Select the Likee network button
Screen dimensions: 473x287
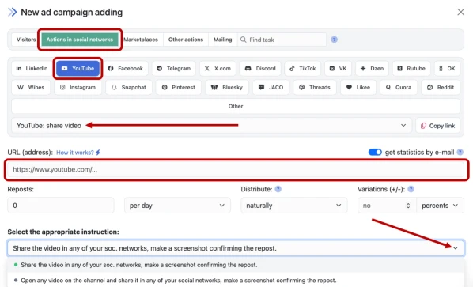point(358,88)
